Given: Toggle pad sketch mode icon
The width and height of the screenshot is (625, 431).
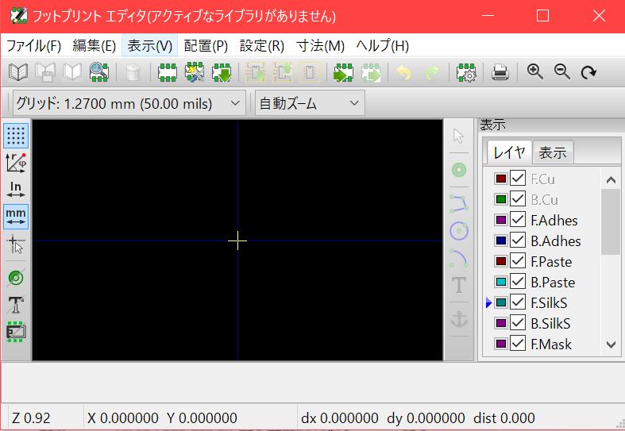Looking at the screenshot, I should (x=16, y=278).
